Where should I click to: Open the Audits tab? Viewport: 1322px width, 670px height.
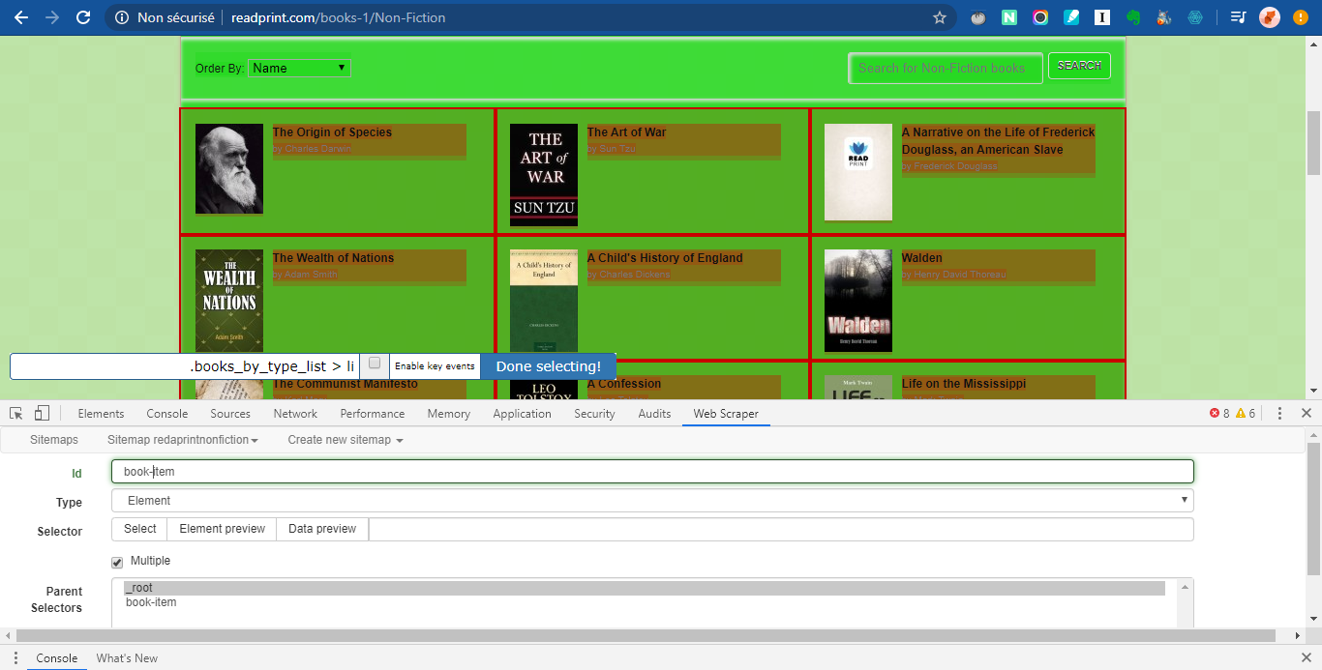point(654,414)
